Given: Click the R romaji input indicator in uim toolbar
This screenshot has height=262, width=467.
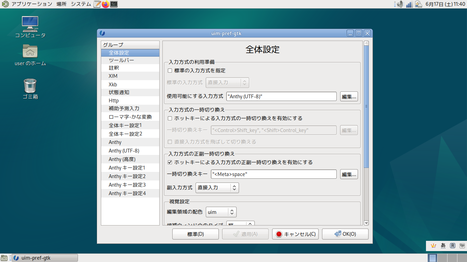Looking at the screenshot, I should [x=453, y=245].
